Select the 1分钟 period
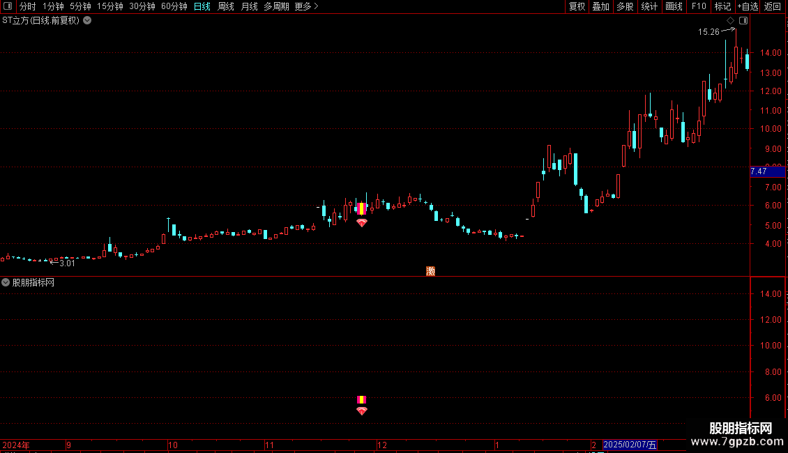This screenshot has height=453, width=788. pyautogui.click(x=53, y=6)
